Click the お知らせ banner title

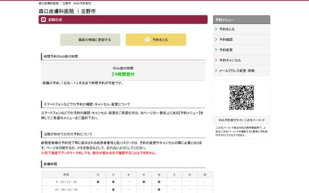click(55, 19)
